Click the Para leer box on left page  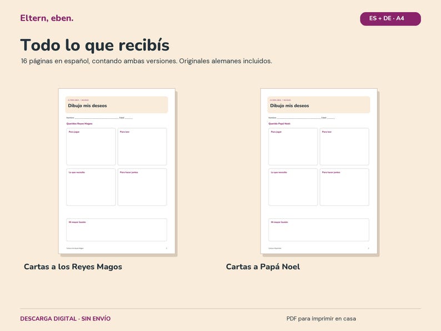click(x=142, y=147)
